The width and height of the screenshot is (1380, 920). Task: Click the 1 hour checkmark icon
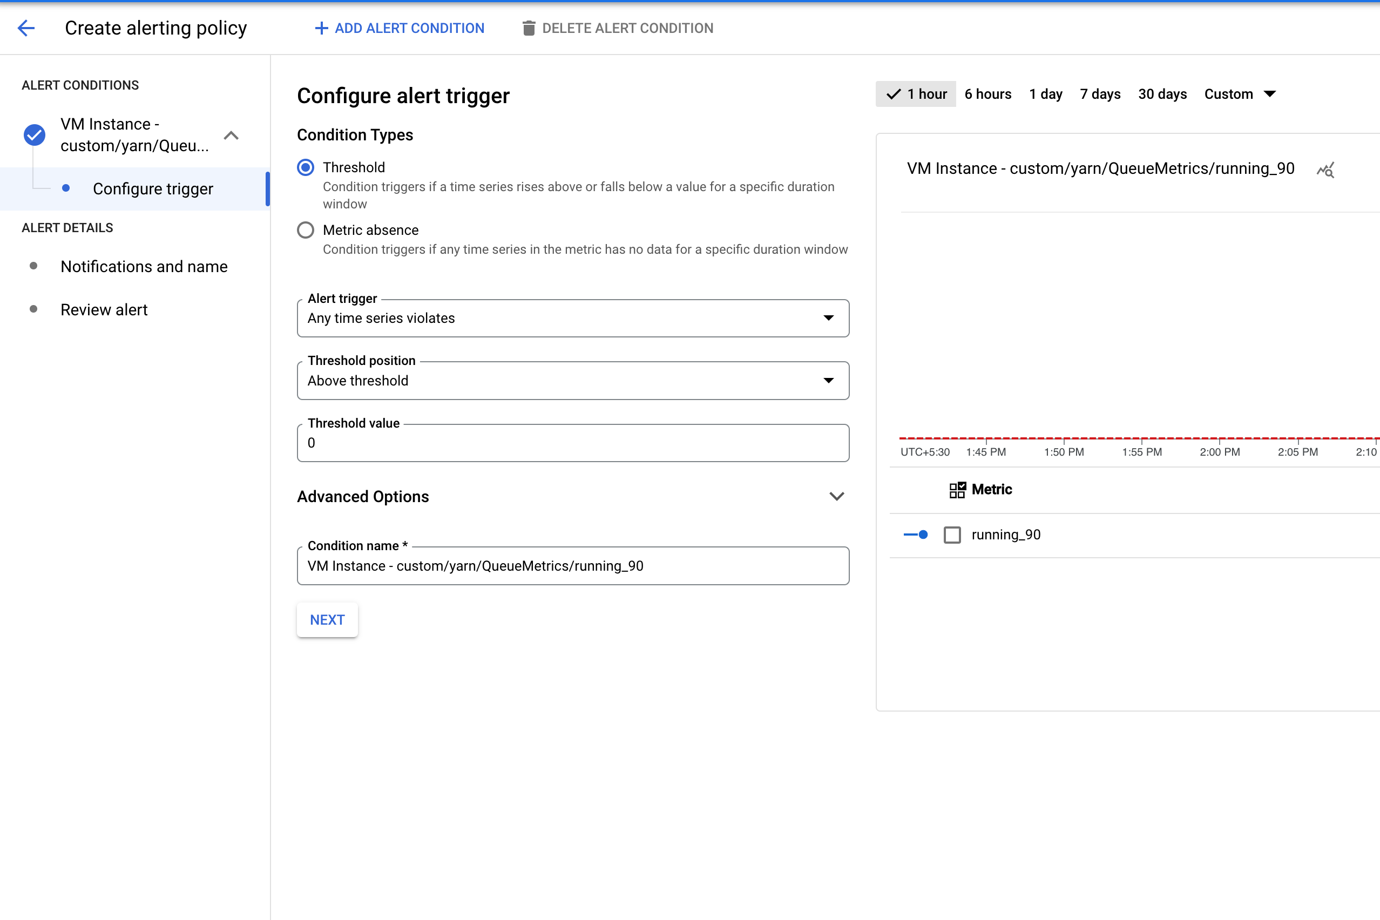(894, 94)
